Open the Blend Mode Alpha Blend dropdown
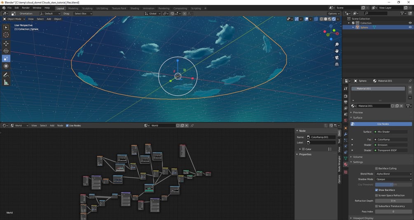The image size is (414, 220). 393,174
